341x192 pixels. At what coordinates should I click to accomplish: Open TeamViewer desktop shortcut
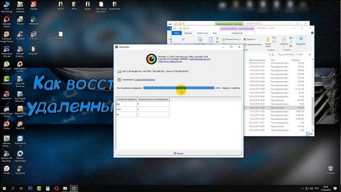tap(20, 141)
